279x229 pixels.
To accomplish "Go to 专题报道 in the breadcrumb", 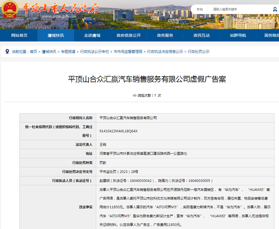I will [x=68, y=52].
